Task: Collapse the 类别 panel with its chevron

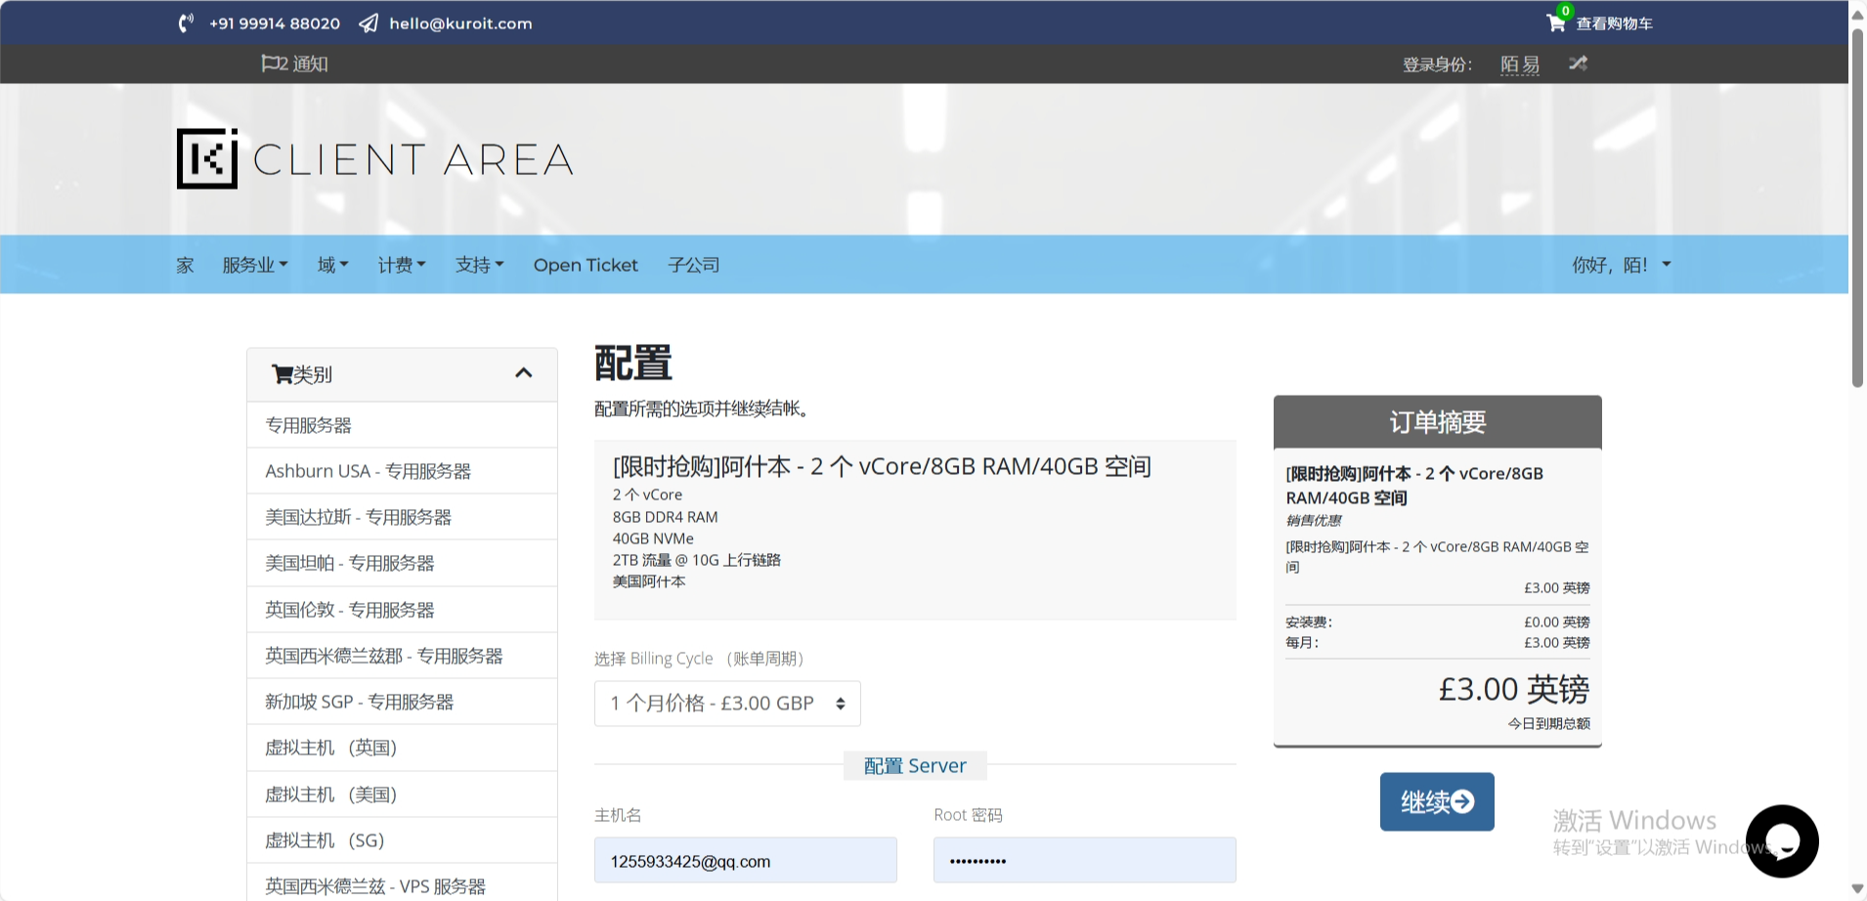Action: [523, 373]
